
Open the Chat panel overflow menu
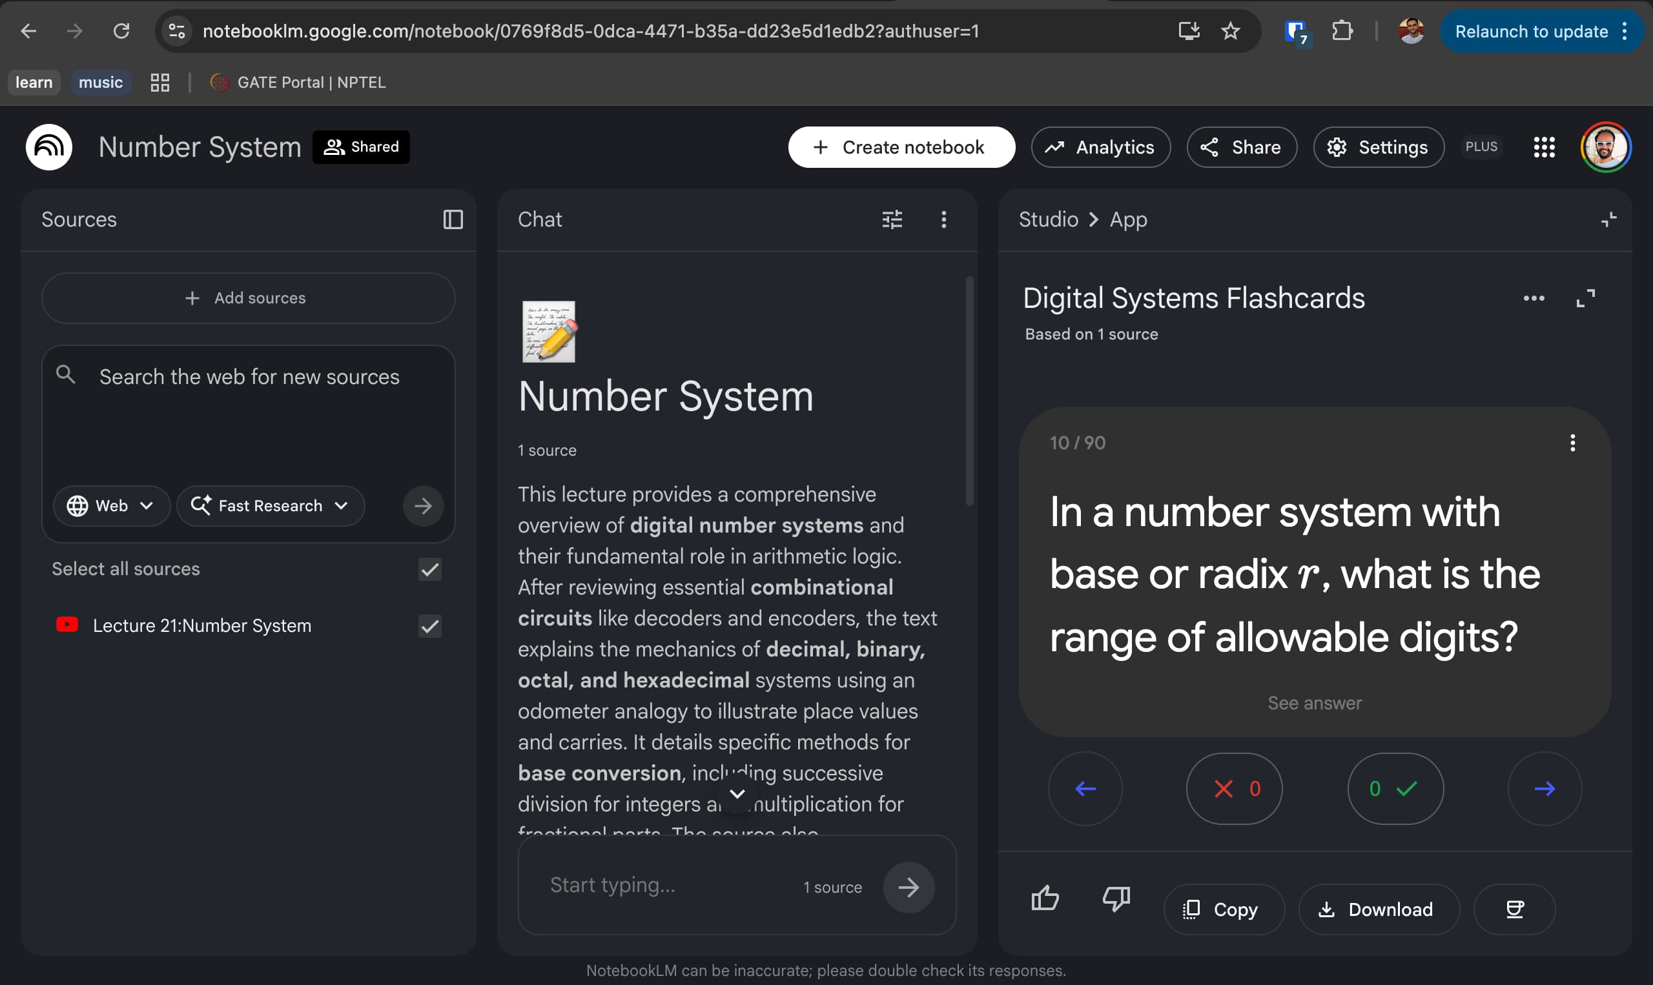point(943,219)
